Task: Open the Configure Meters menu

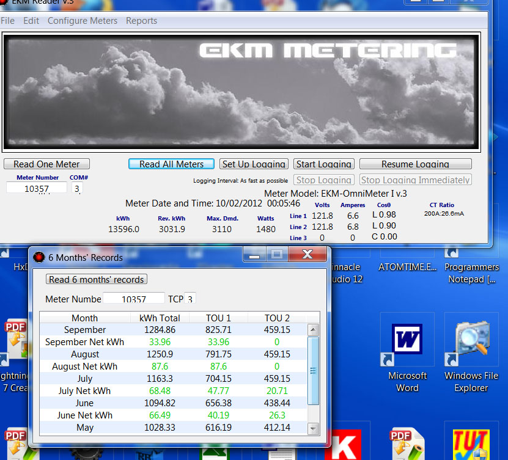Action: [82, 20]
